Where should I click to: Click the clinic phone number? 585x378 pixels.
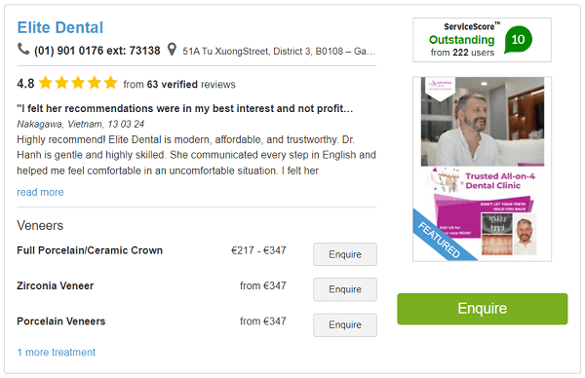[x=97, y=51]
